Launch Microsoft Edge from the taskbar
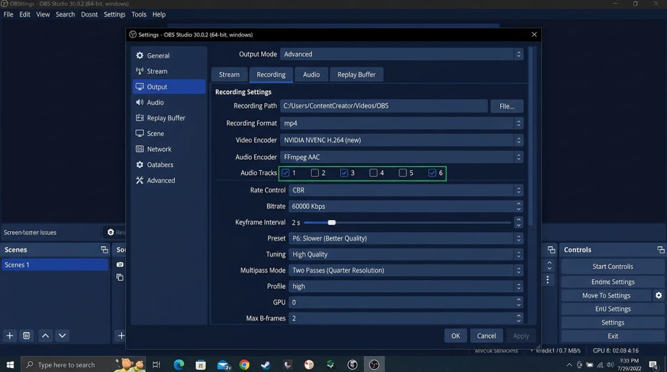The height and width of the screenshot is (372, 667). [x=178, y=365]
